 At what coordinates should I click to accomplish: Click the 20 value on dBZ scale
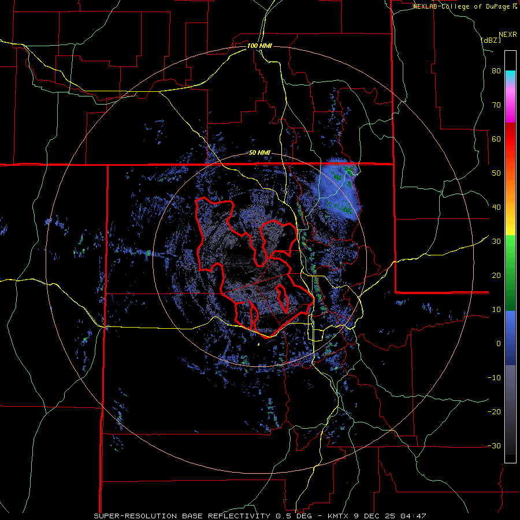pos(496,276)
